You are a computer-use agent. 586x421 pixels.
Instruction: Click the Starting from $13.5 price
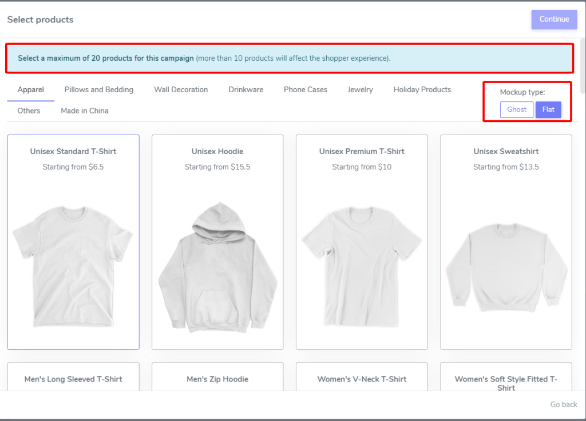point(506,167)
